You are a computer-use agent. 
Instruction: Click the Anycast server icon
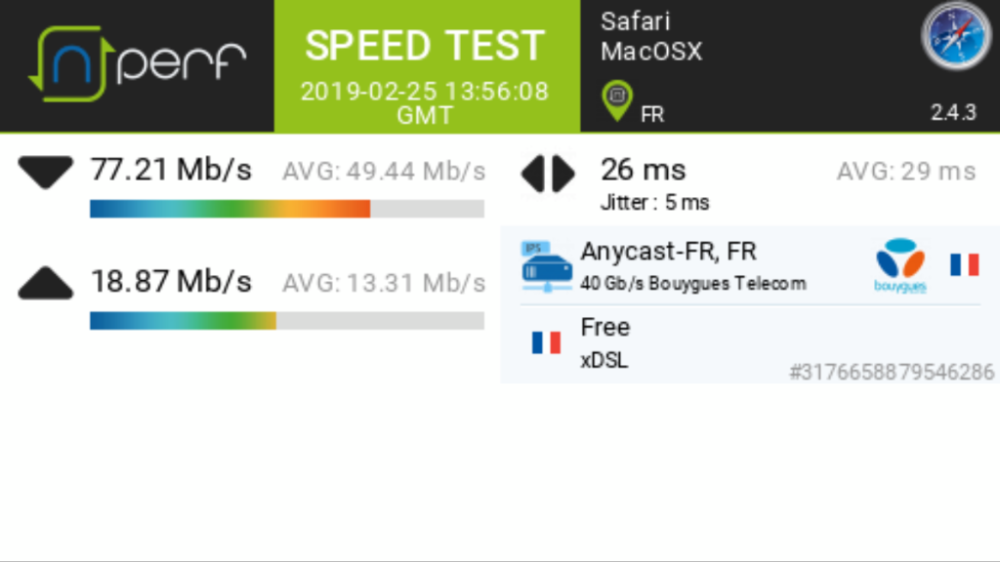click(546, 266)
